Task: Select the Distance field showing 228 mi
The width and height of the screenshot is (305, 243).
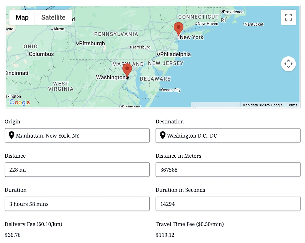Action: (77, 170)
